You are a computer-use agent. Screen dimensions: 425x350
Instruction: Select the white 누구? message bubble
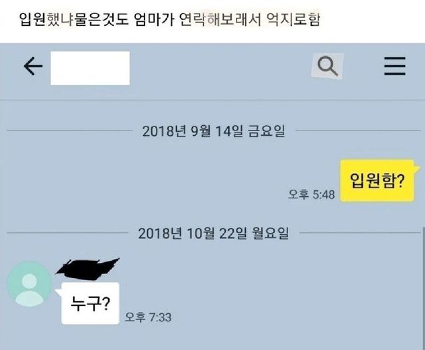pyautogui.click(x=90, y=303)
